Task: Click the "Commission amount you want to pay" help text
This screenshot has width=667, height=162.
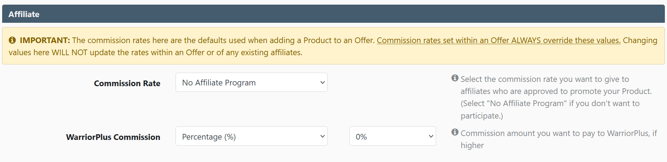Action: [x=559, y=133]
